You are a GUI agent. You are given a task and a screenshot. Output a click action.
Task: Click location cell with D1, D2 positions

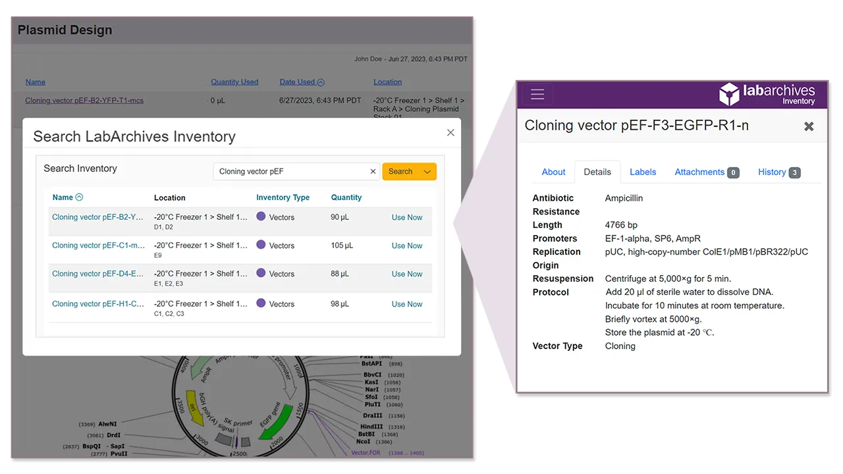pyautogui.click(x=202, y=221)
